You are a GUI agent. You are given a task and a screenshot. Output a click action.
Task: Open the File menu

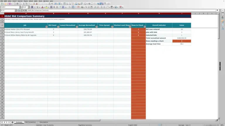pos(2,1)
